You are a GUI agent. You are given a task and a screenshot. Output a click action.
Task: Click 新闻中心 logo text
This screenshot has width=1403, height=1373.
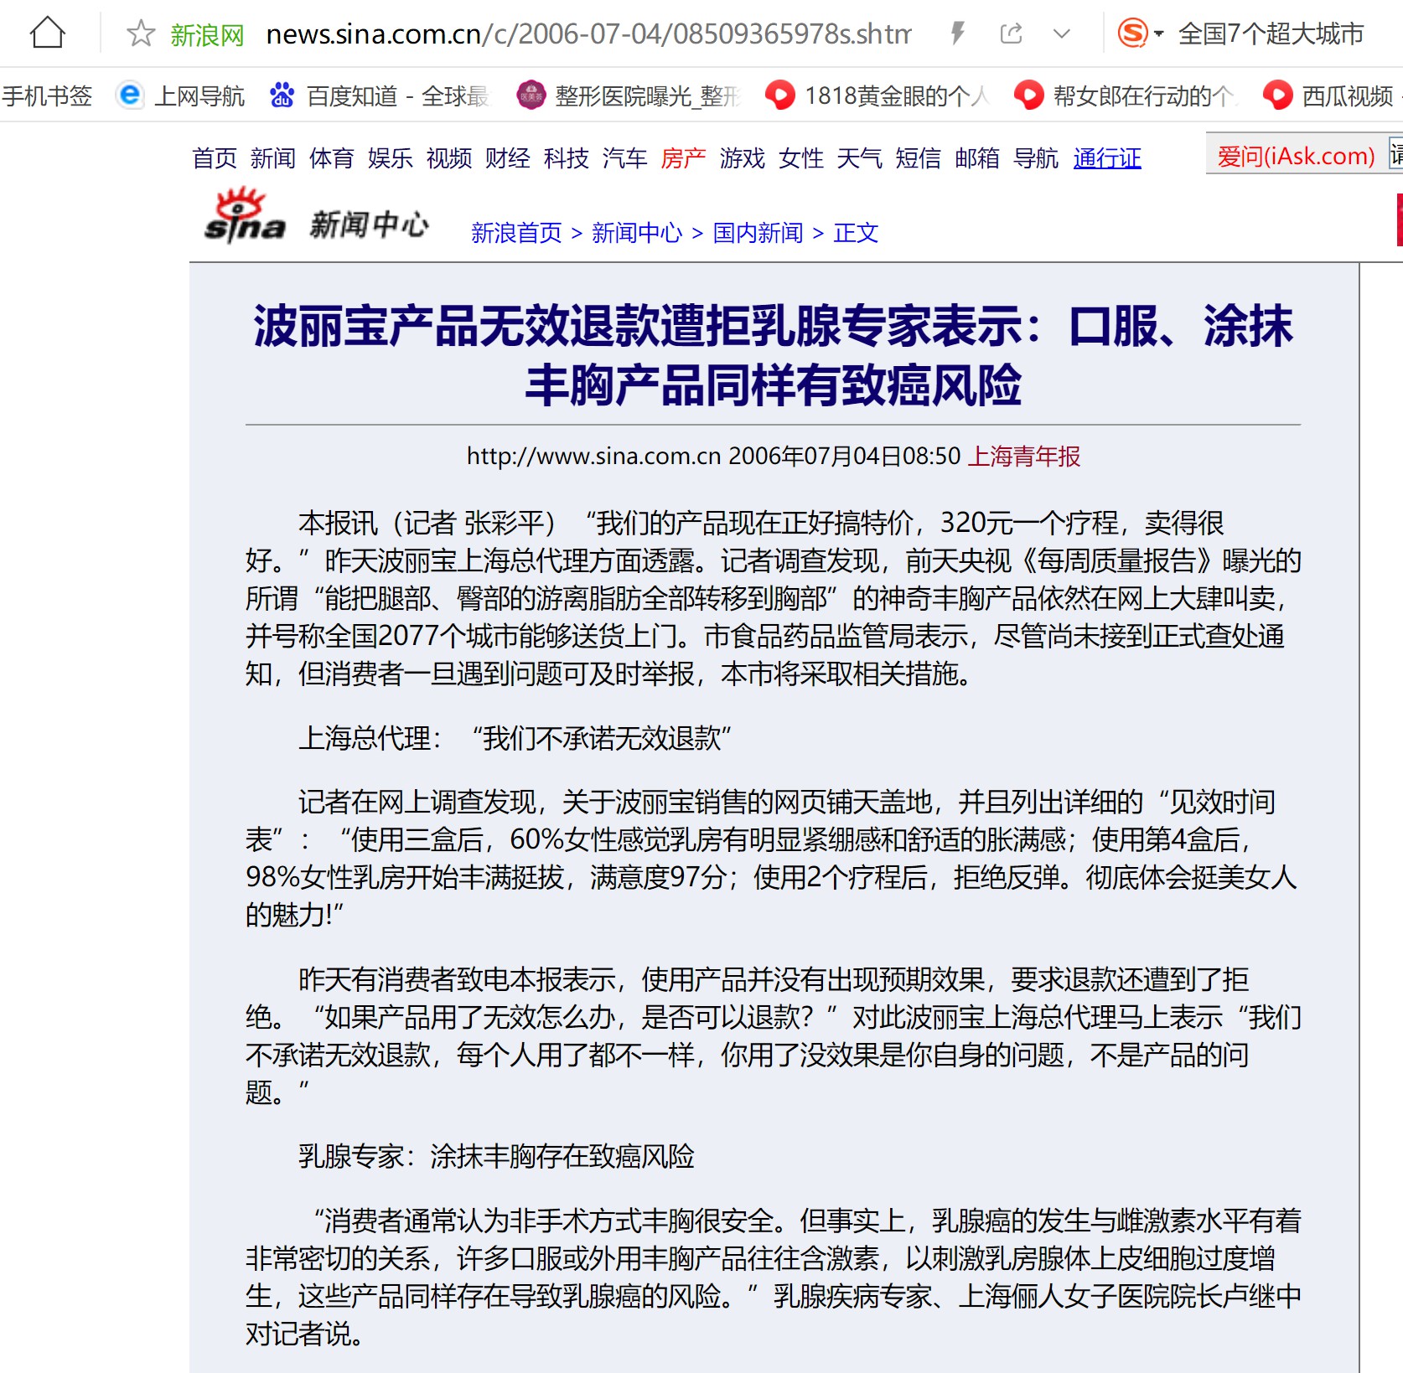coord(369,225)
